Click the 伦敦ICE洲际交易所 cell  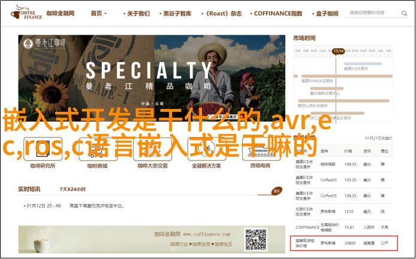click(x=304, y=212)
